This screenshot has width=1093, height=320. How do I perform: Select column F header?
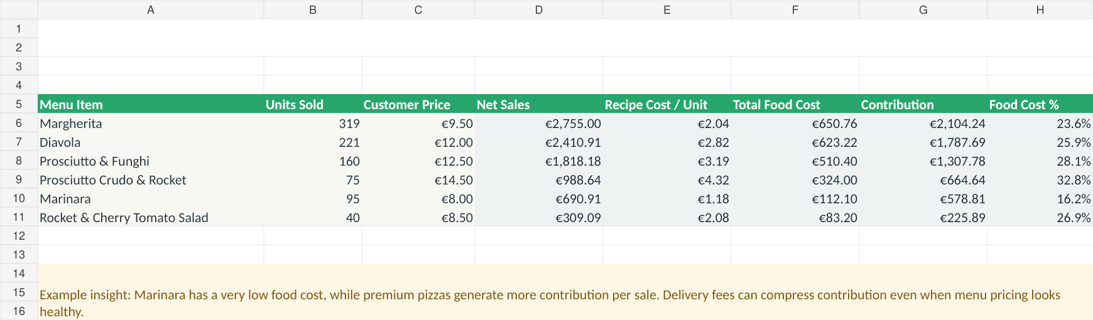(x=795, y=9)
